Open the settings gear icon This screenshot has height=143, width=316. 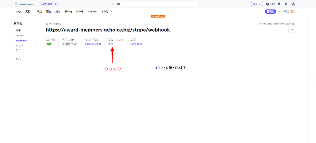(286, 4)
